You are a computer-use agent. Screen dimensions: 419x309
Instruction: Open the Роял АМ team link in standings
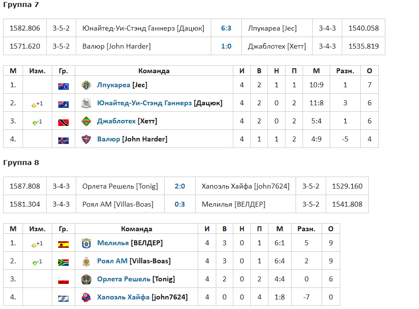[x=112, y=261]
